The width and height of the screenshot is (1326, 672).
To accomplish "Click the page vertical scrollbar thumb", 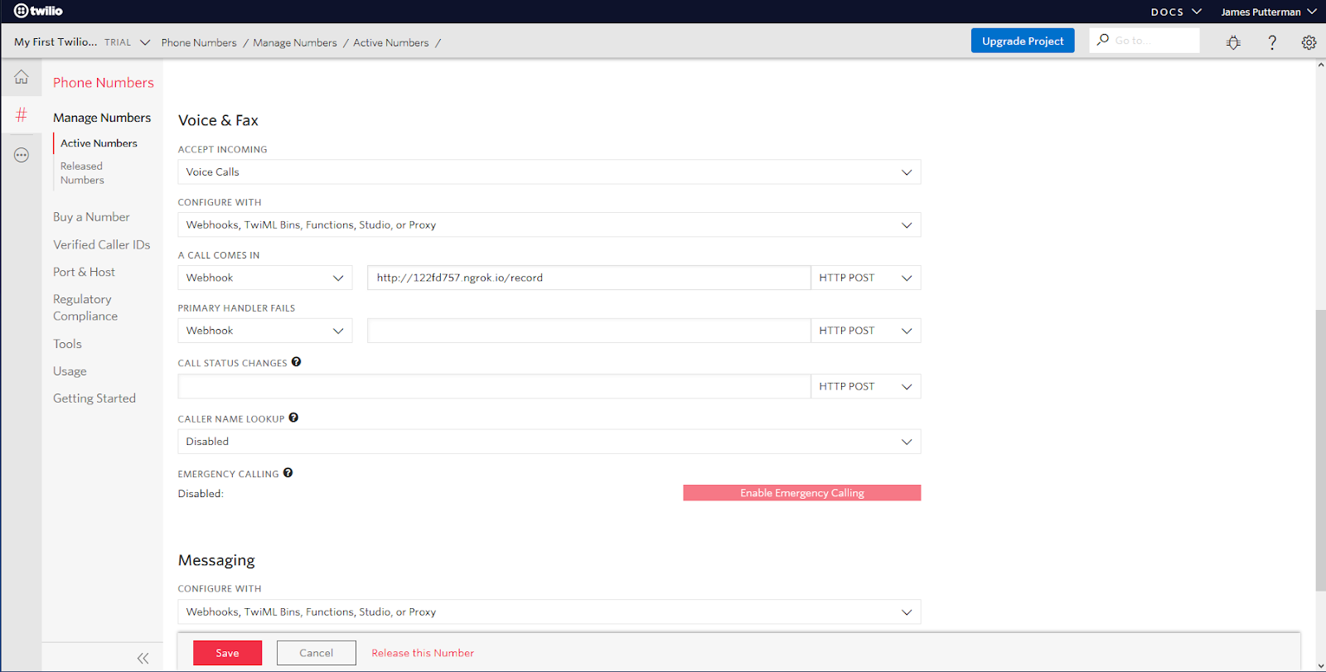I will [x=1320, y=450].
